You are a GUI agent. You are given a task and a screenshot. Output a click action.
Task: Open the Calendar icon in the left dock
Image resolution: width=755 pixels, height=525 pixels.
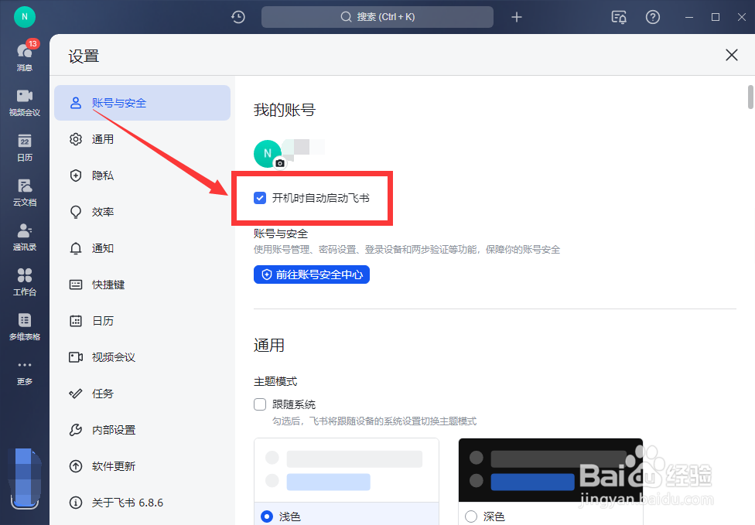(25, 147)
